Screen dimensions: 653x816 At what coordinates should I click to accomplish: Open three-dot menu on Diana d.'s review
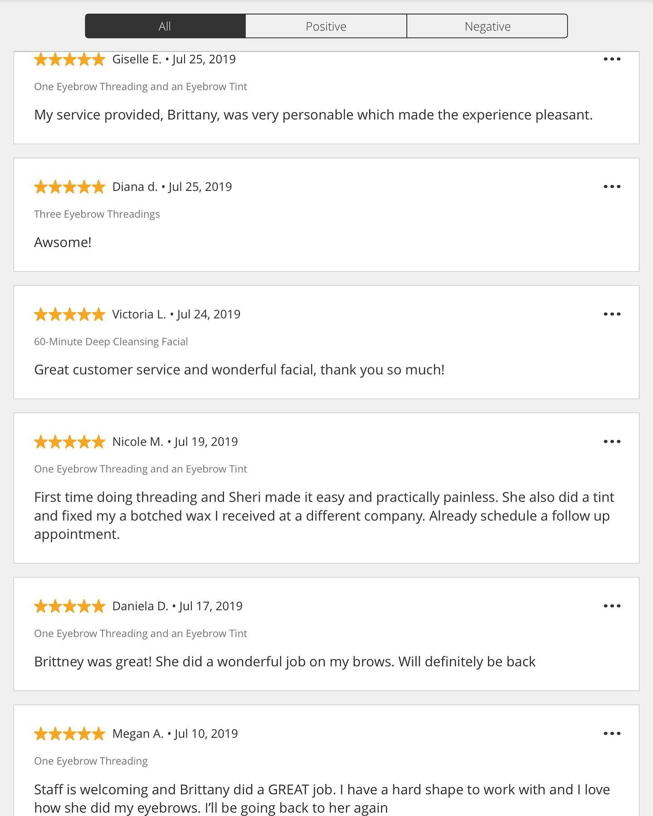tap(612, 186)
